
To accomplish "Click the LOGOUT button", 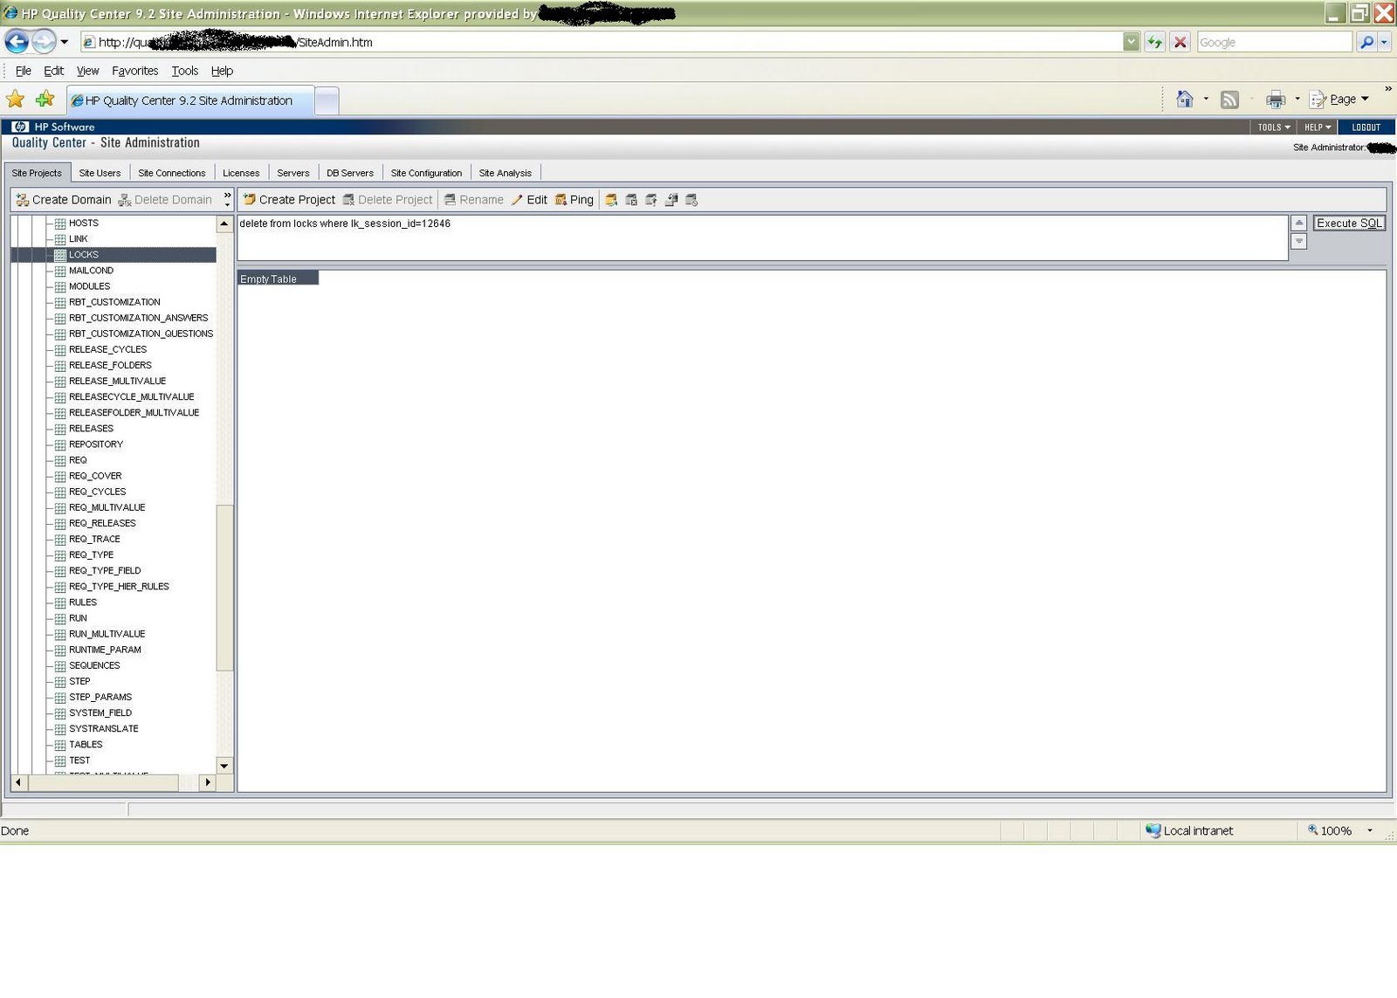I will pyautogui.click(x=1366, y=127).
